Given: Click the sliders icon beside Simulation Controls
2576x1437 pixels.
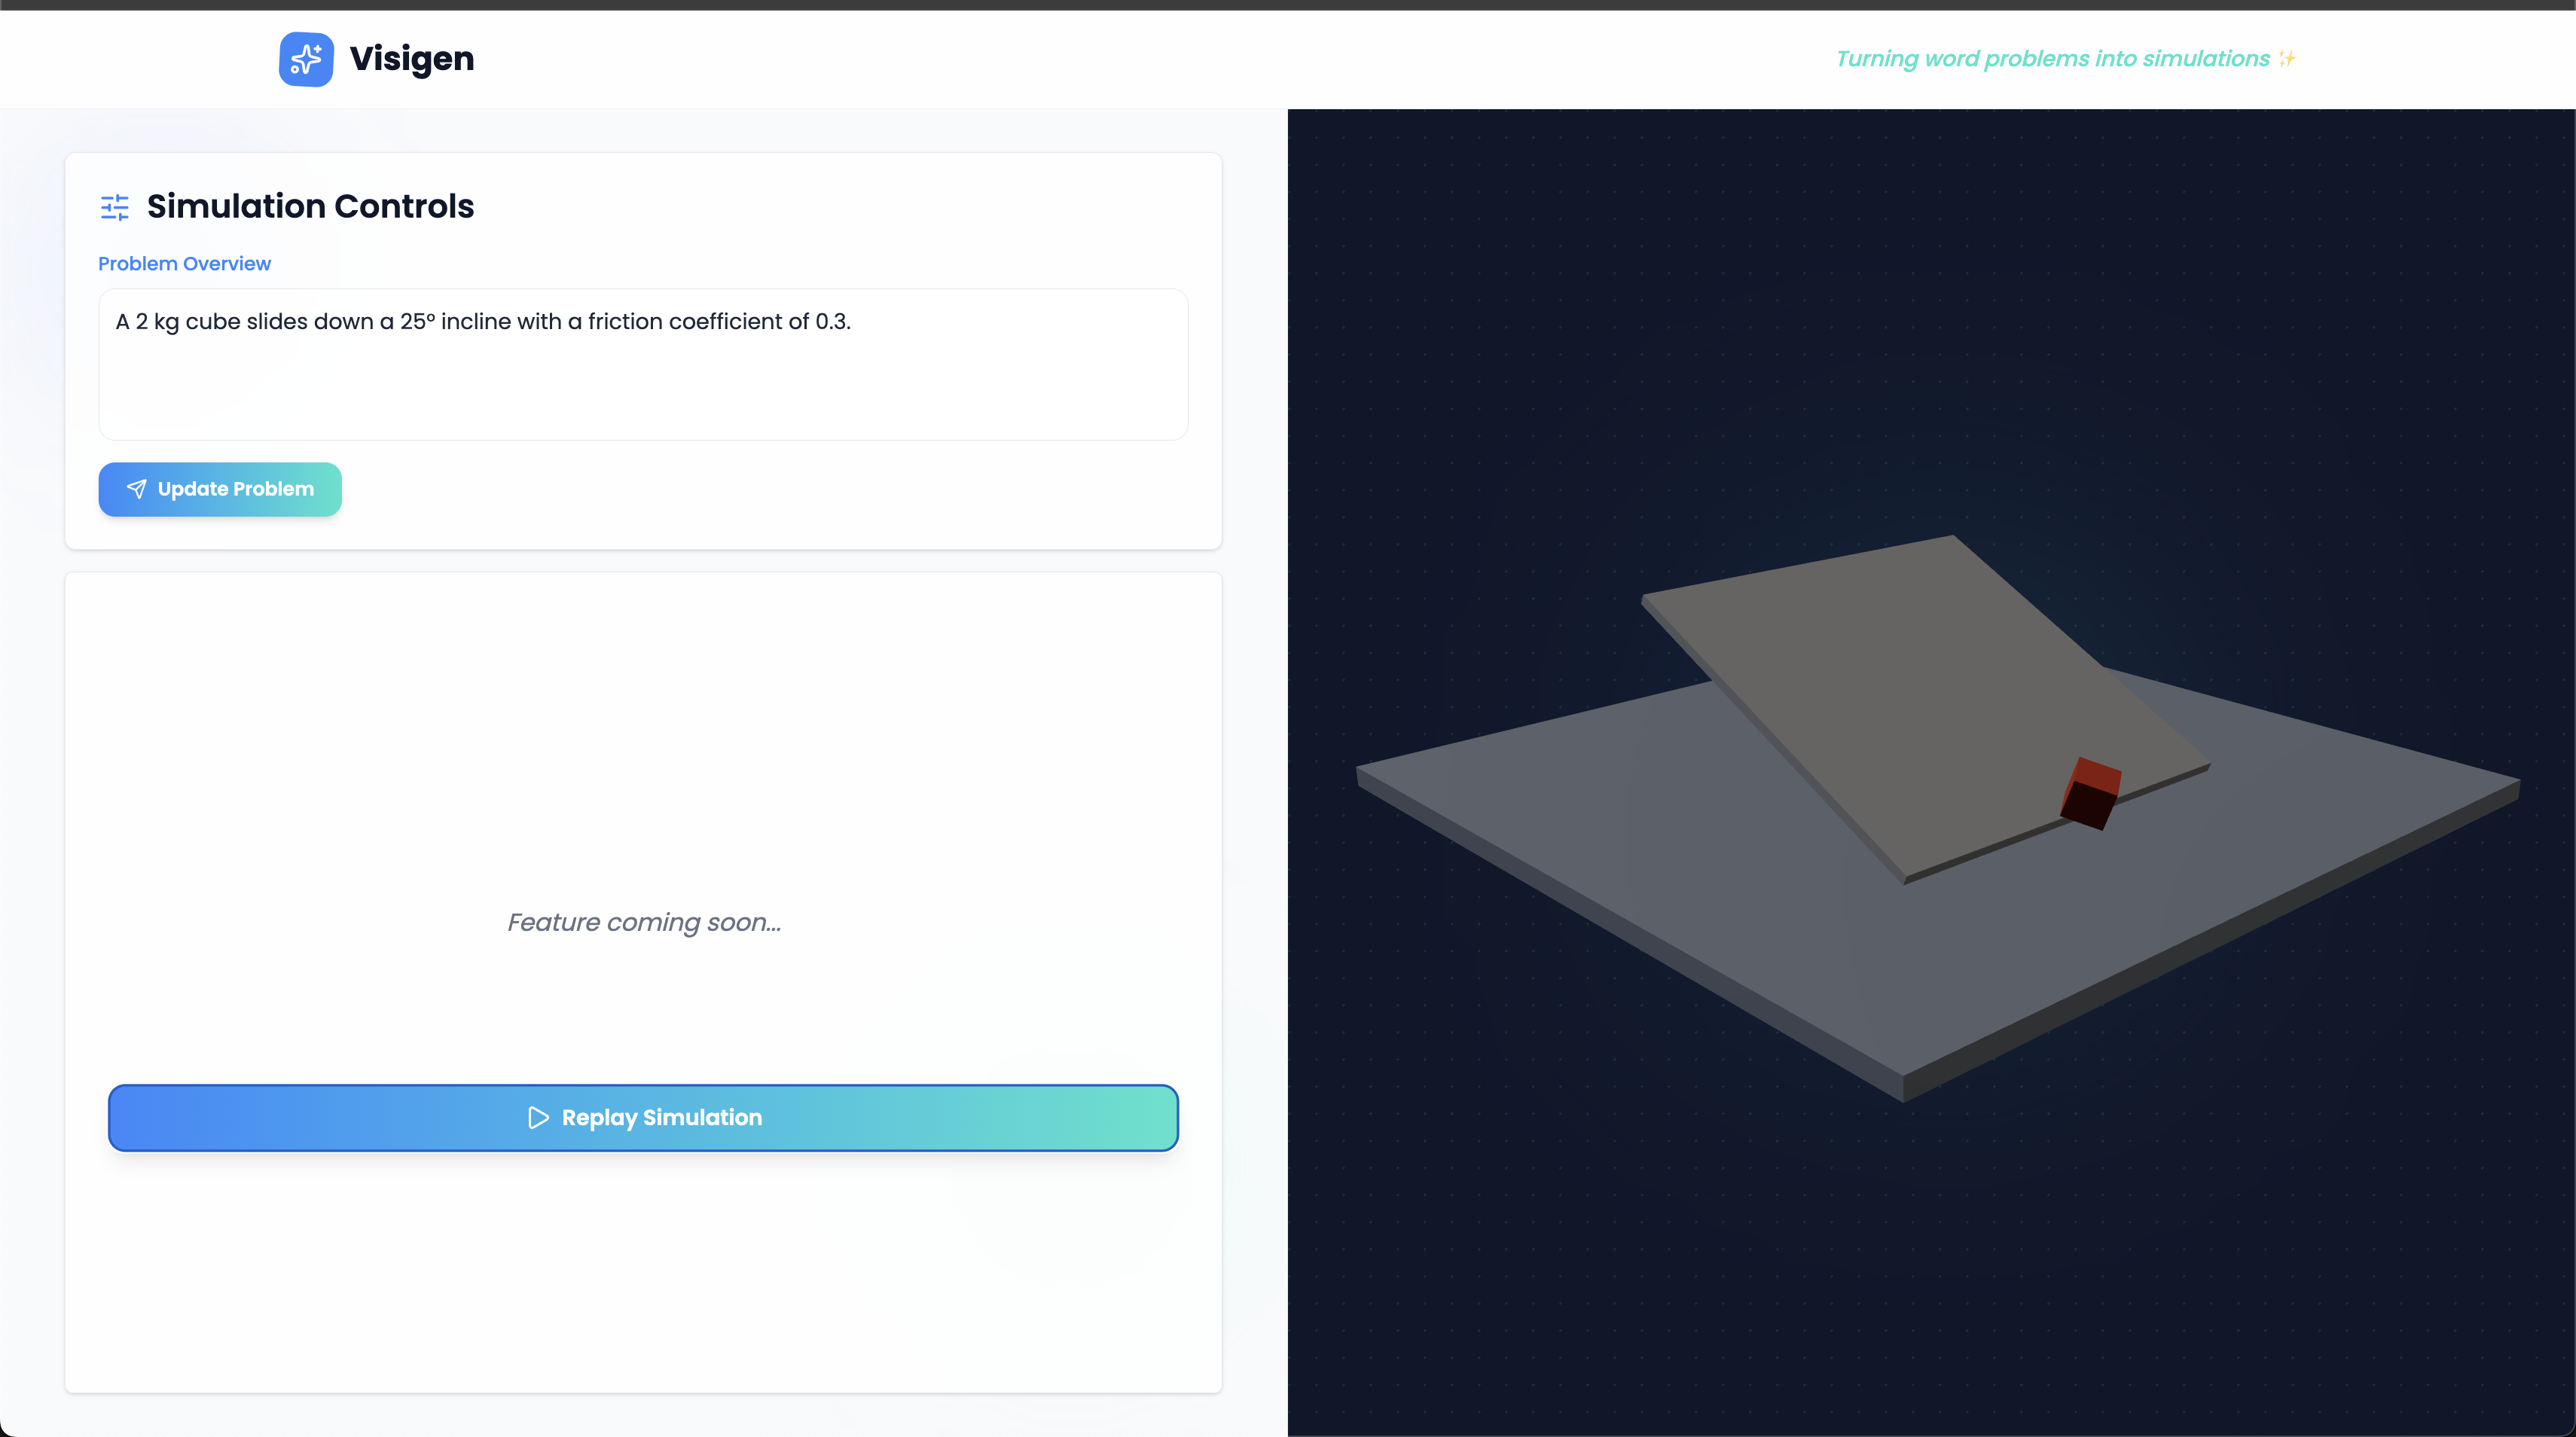Looking at the screenshot, I should (x=115, y=207).
